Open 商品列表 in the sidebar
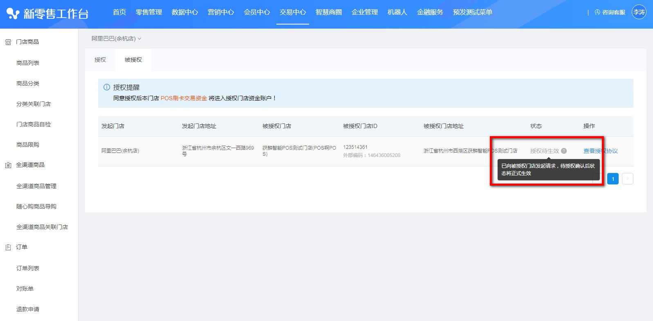The image size is (653, 321). 28,63
